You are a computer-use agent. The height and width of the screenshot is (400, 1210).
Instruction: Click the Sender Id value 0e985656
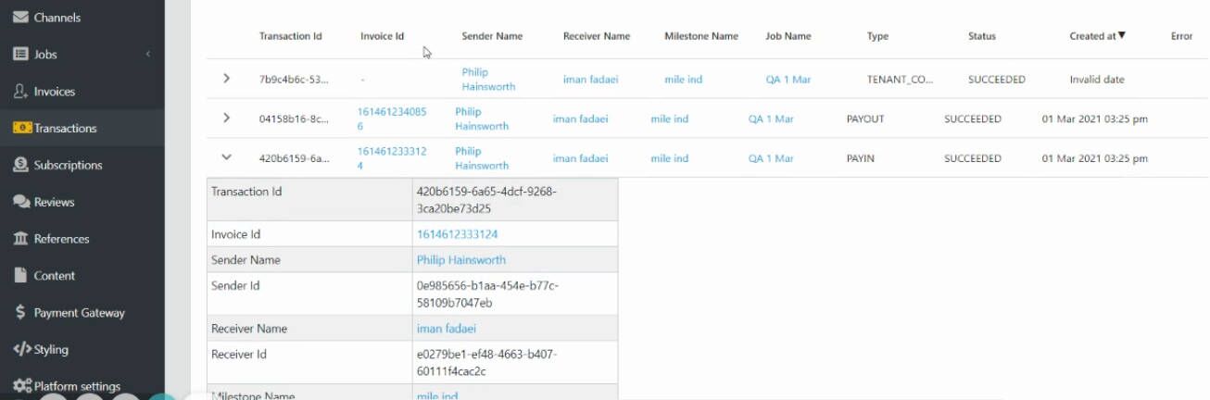point(487,294)
